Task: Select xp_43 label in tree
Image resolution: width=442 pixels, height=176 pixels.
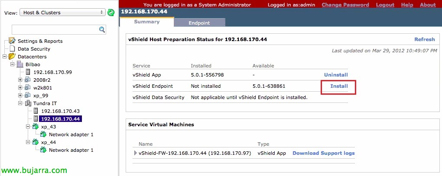Action: coord(49,127)
